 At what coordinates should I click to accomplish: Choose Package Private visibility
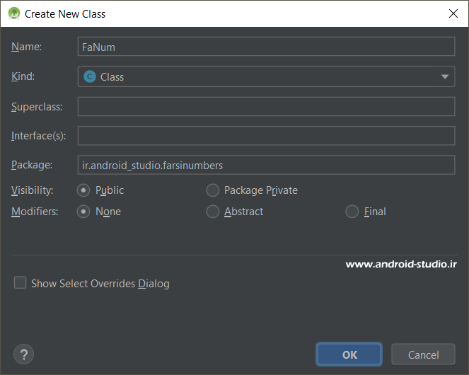point(213,190)
